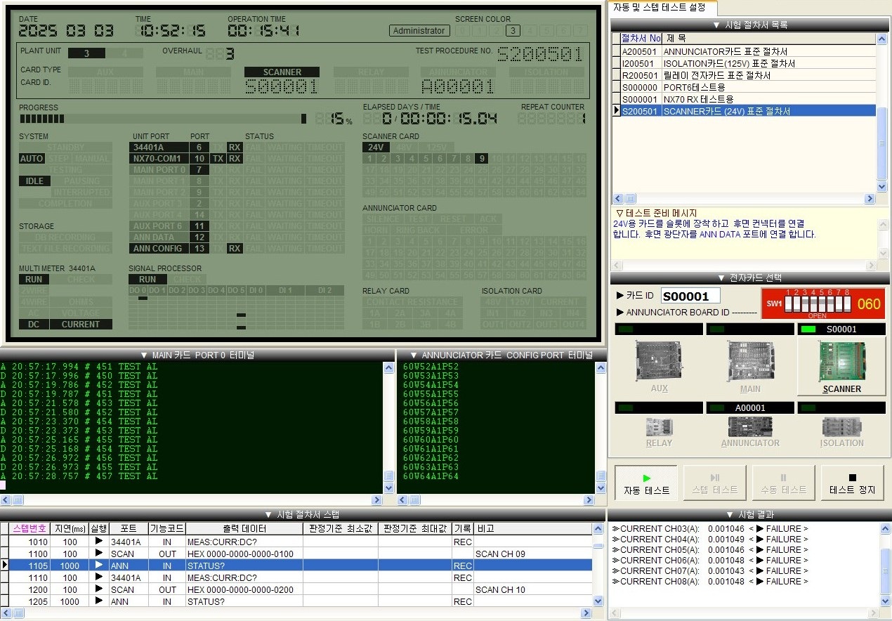Click the ANNUNCIATOR card image icon

point(750,429)
